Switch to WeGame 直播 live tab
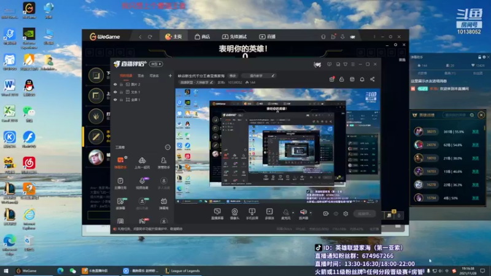Viewport: 491px width, 276px height. point(268,37)
